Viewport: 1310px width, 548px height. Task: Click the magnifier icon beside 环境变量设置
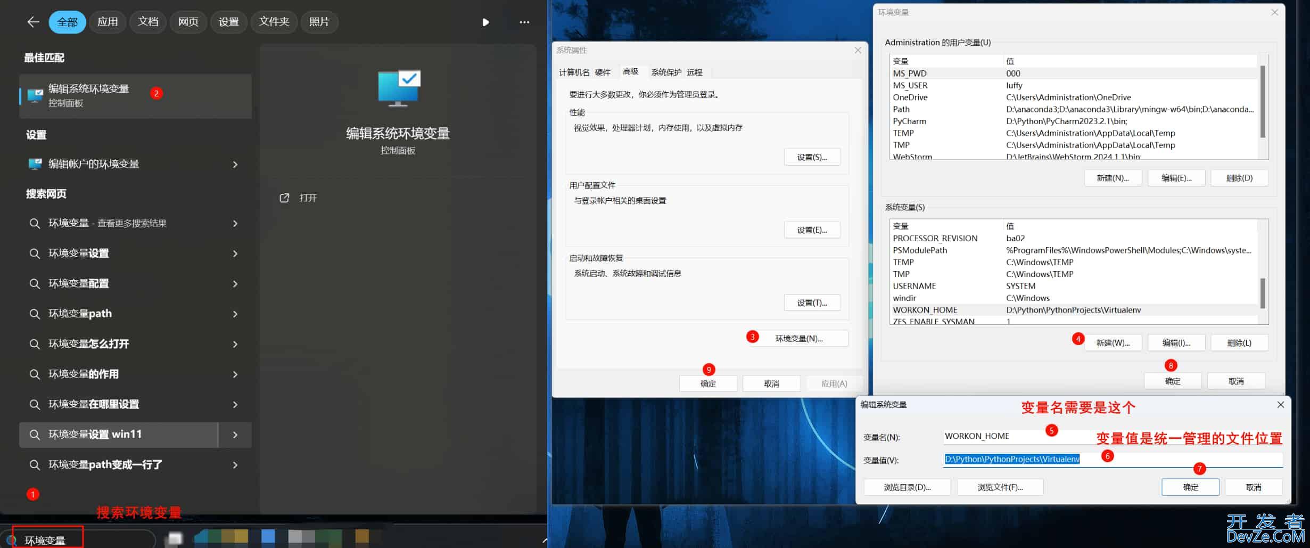pos(35,253)
